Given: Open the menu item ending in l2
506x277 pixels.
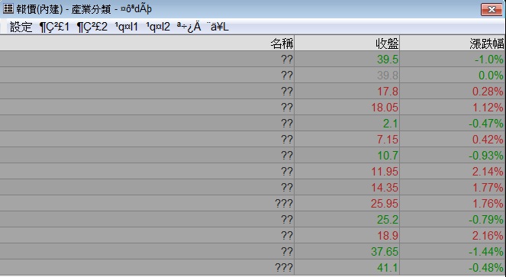Looking at the screenshot, I should tap(158, 27).
